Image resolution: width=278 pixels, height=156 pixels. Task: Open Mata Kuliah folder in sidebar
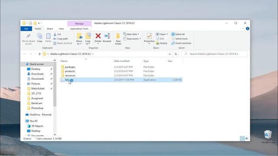[38, 88]
